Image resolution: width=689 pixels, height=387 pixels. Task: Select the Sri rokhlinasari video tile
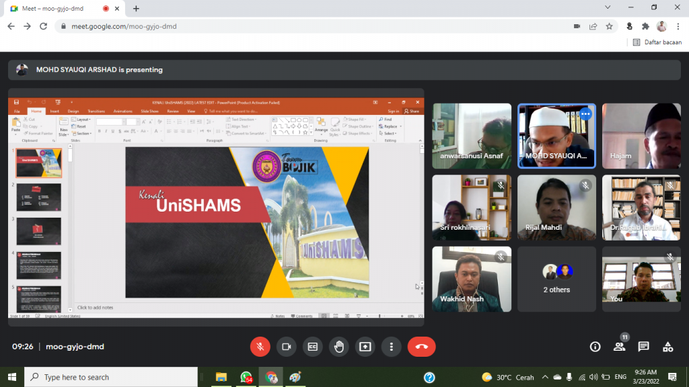tap(472, 208)
